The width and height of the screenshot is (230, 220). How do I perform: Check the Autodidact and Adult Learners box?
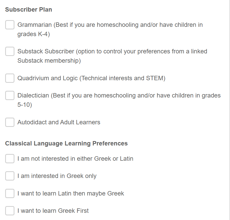click(10, 122)
